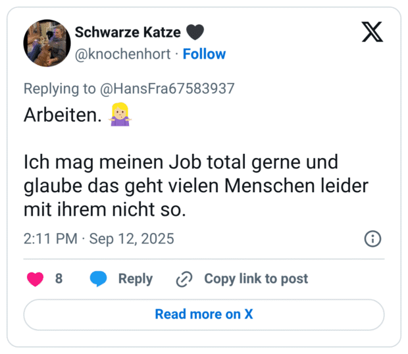Open the info circle icon beside timestamp
Screen dimensions: 408x354
[x=372, y=239]
